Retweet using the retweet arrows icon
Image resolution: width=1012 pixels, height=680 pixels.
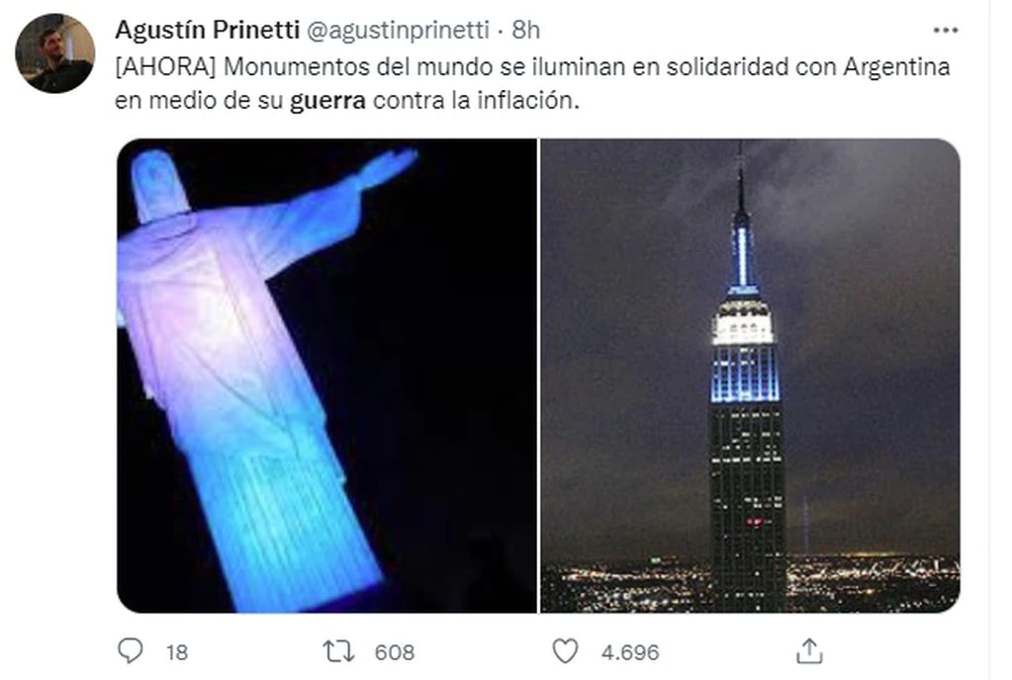(x=339, y=651)
